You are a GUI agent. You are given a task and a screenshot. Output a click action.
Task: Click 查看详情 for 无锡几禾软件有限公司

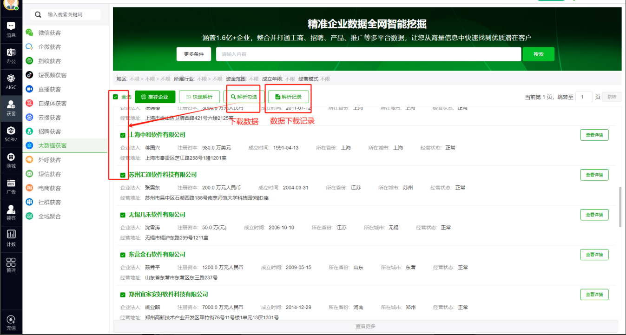tap(594, 215)
